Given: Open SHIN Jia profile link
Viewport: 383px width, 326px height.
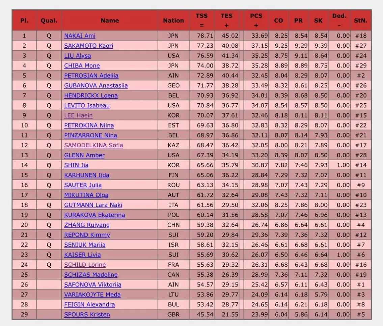Looking at the screenshot, I should coord(76,165).
